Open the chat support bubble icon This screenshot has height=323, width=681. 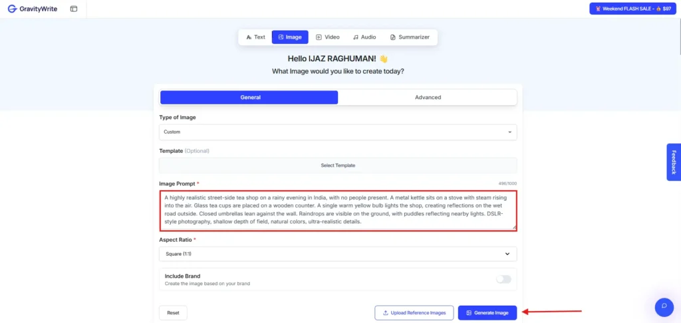click(x=664, y=306)
